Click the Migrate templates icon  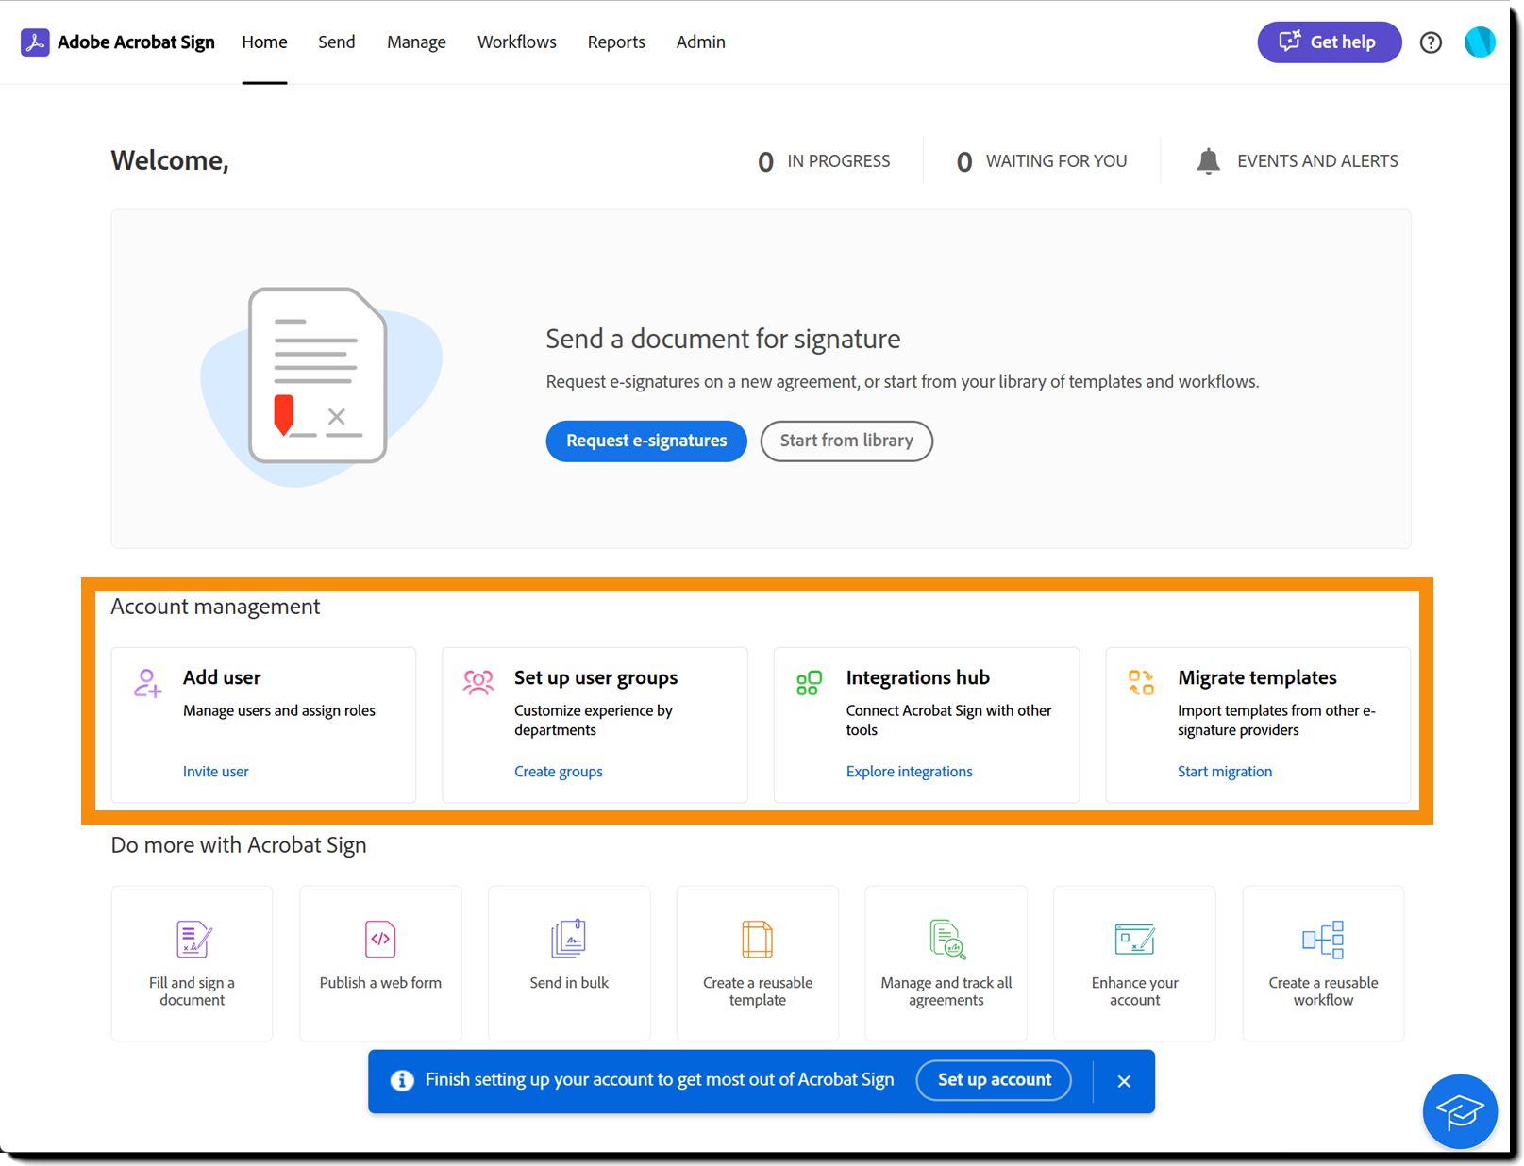(1141, 682)
